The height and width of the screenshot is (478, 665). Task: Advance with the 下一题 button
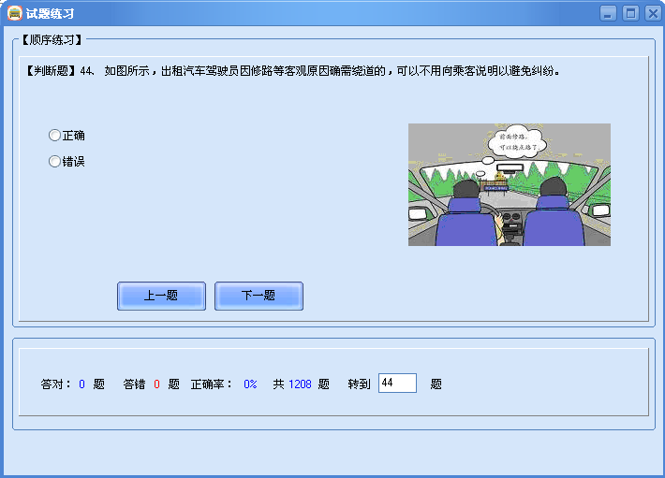[x=259, y=296]
